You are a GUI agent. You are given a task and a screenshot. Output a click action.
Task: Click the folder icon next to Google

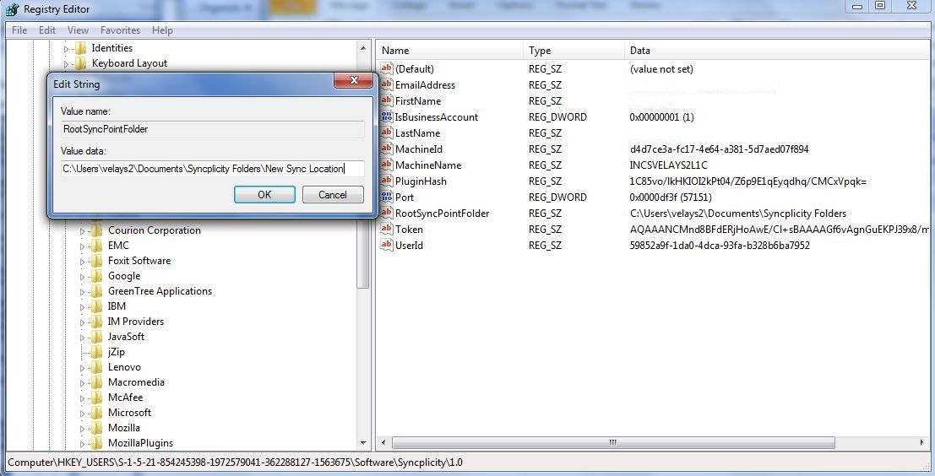coord(98,276)
